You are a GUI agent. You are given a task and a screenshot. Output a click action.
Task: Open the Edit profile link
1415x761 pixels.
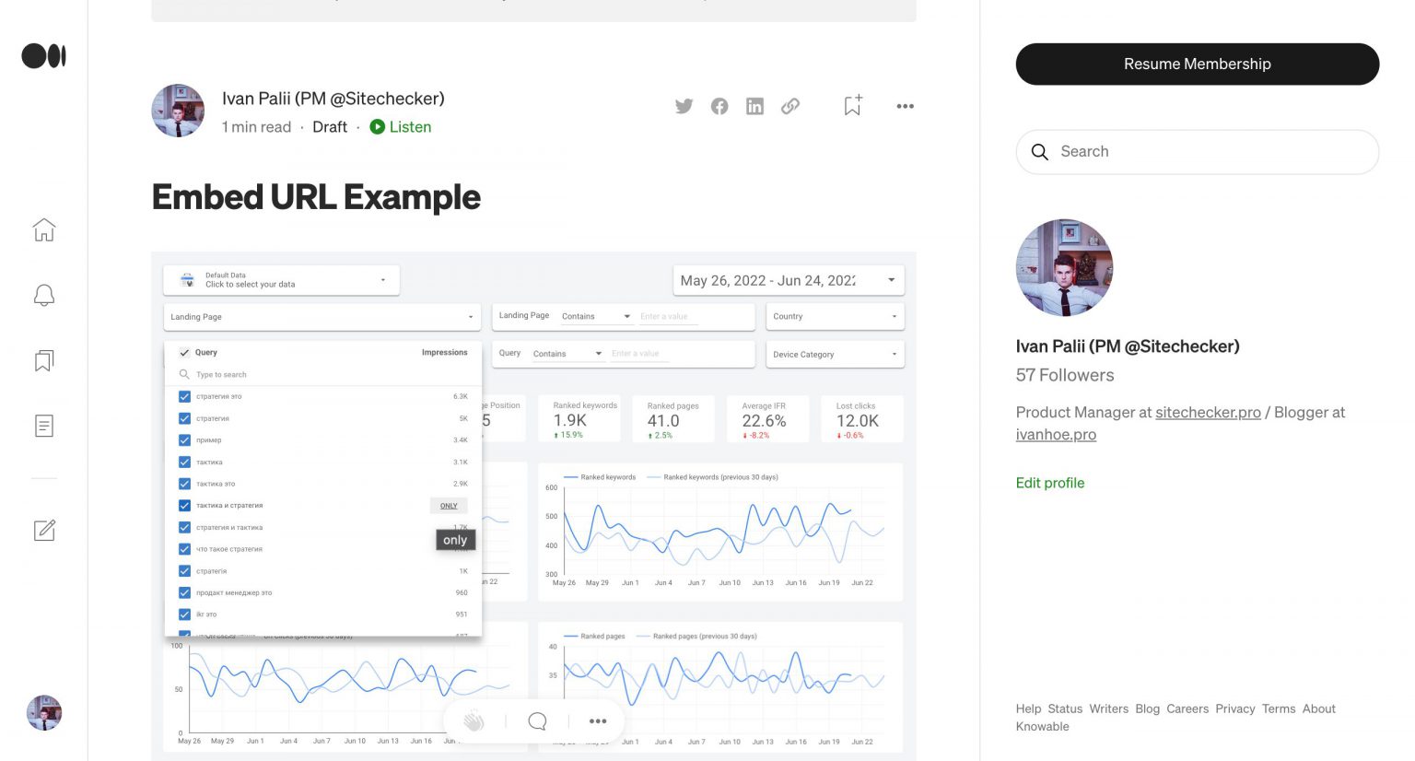pos(1049,483)
